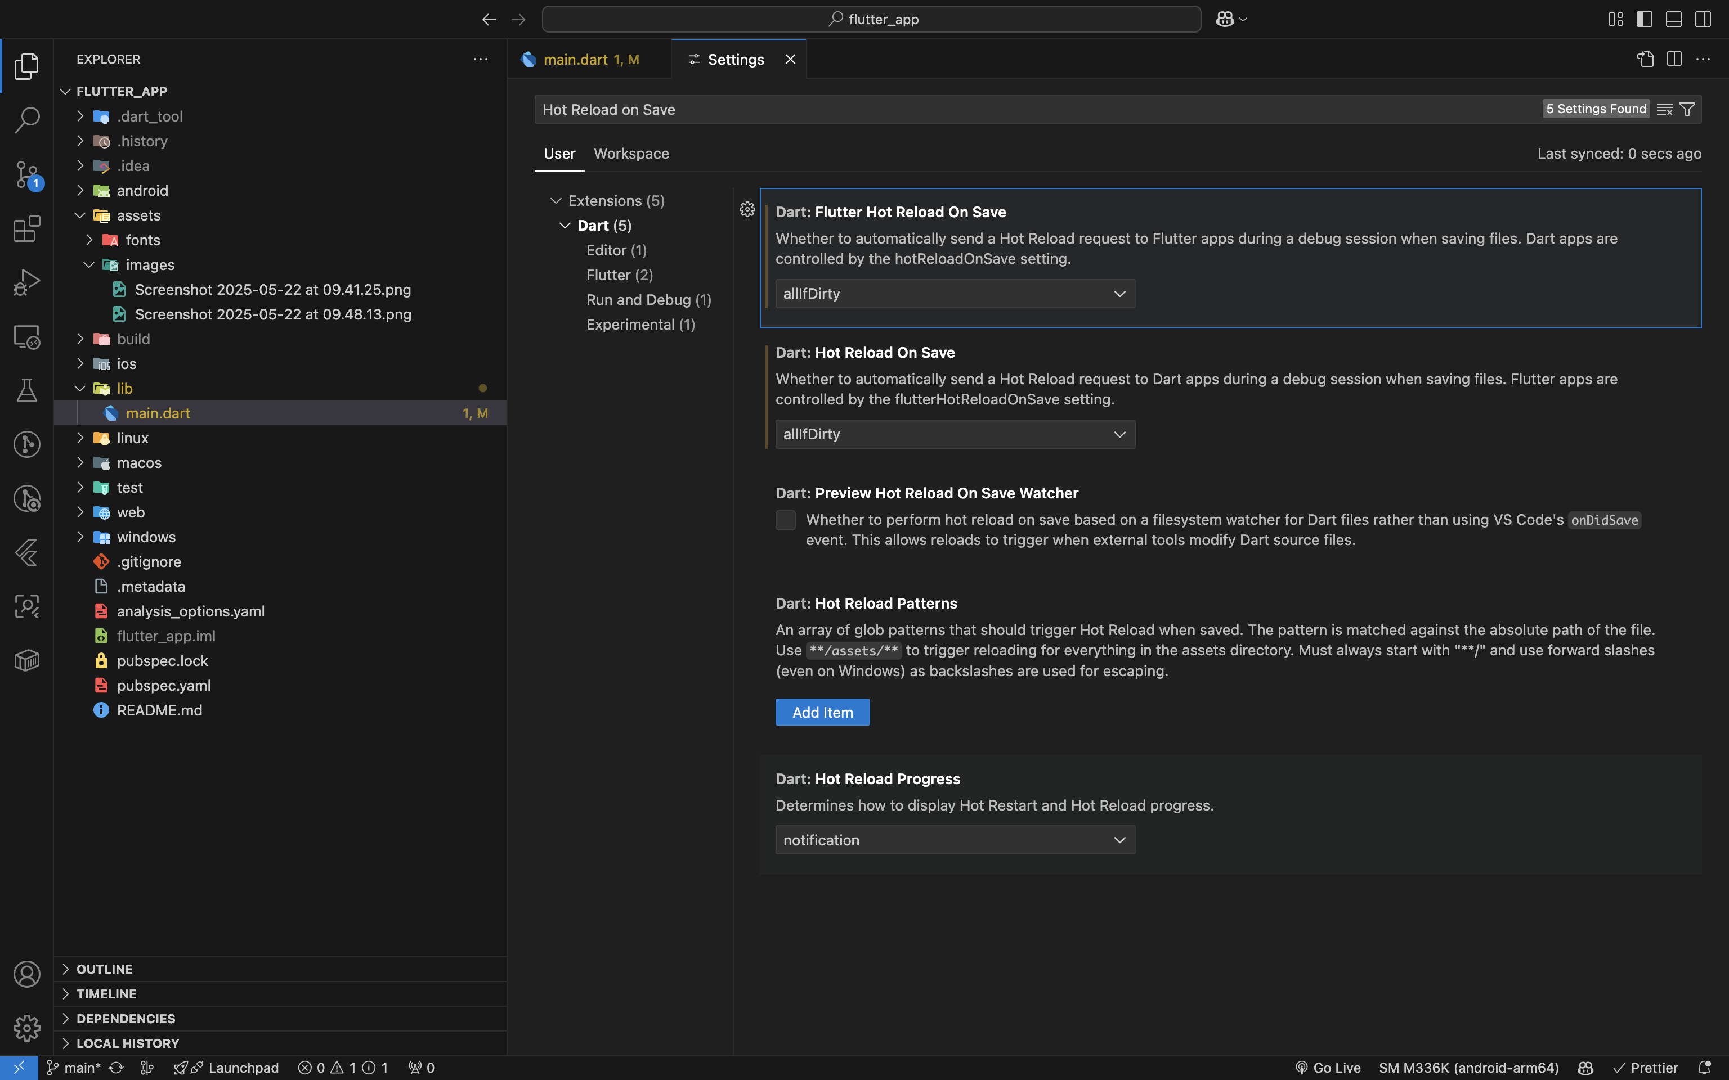Click gear icon beside Flutter Hot Reload On Save
The width and height of the screenshot is (1729, 1080).
click(x=747, y=209)
